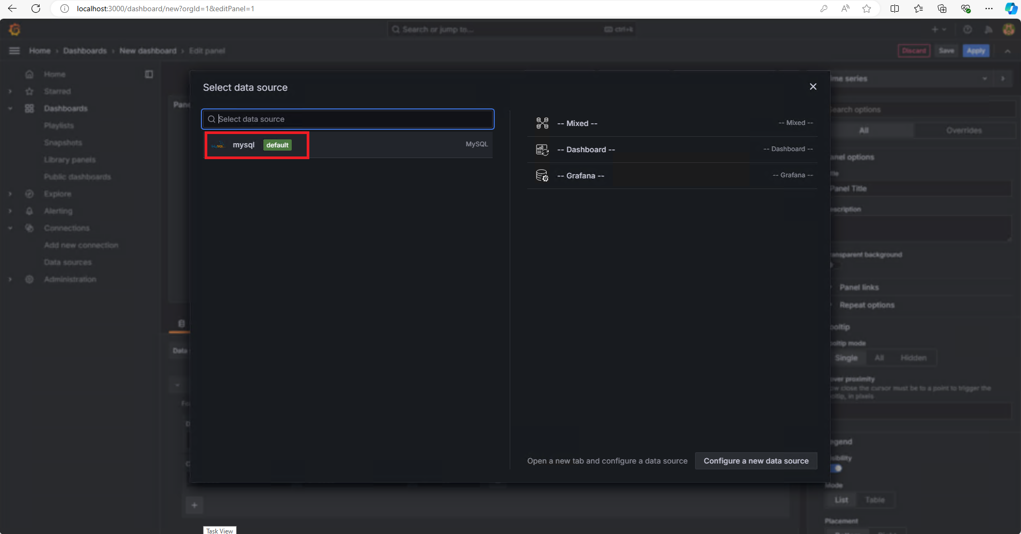Click the Apply button
Viewport: 1021px width, 534px height.
pos(976,51)
